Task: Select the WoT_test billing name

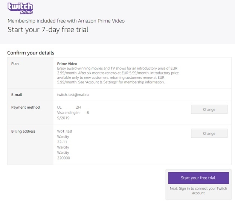Action: coord(64,131)
